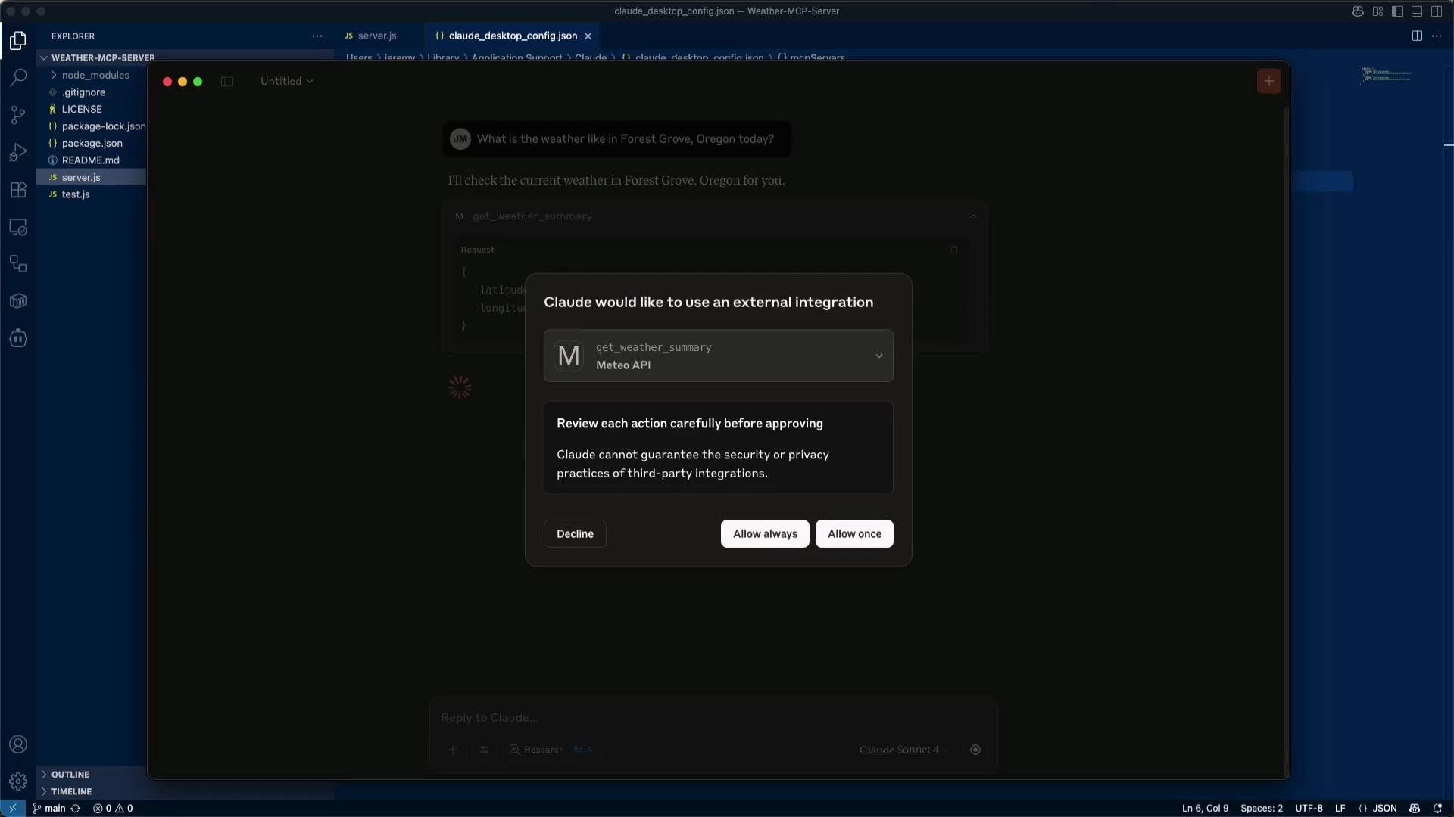Open .gitignore in Explorer

(83, 92)
